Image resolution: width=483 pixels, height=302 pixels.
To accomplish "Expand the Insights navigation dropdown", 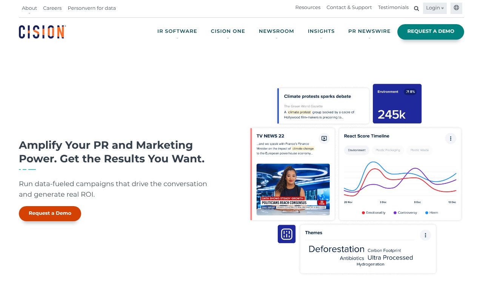I will (x=321, y=31).
